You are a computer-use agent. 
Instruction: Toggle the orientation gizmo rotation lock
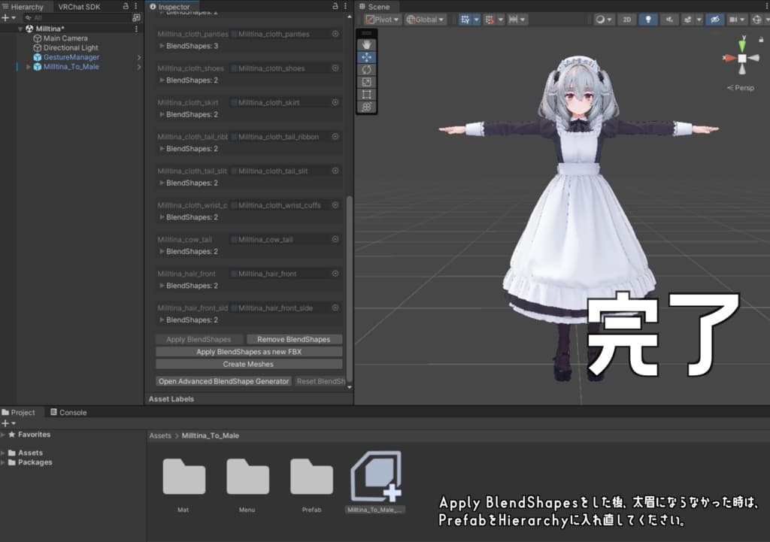[x=761, y=39]
